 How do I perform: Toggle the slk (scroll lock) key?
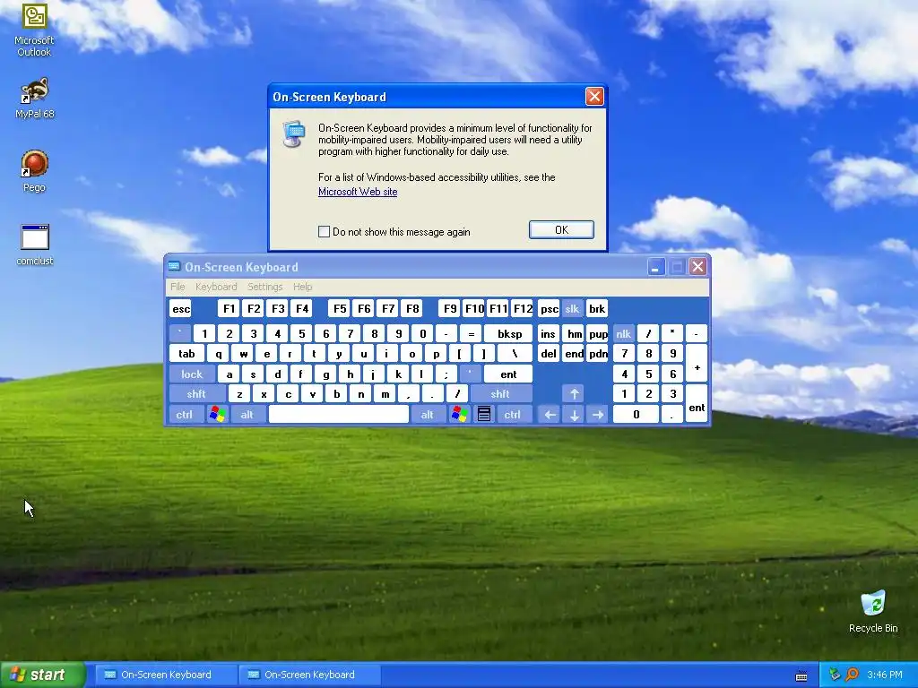coord(572,308)
